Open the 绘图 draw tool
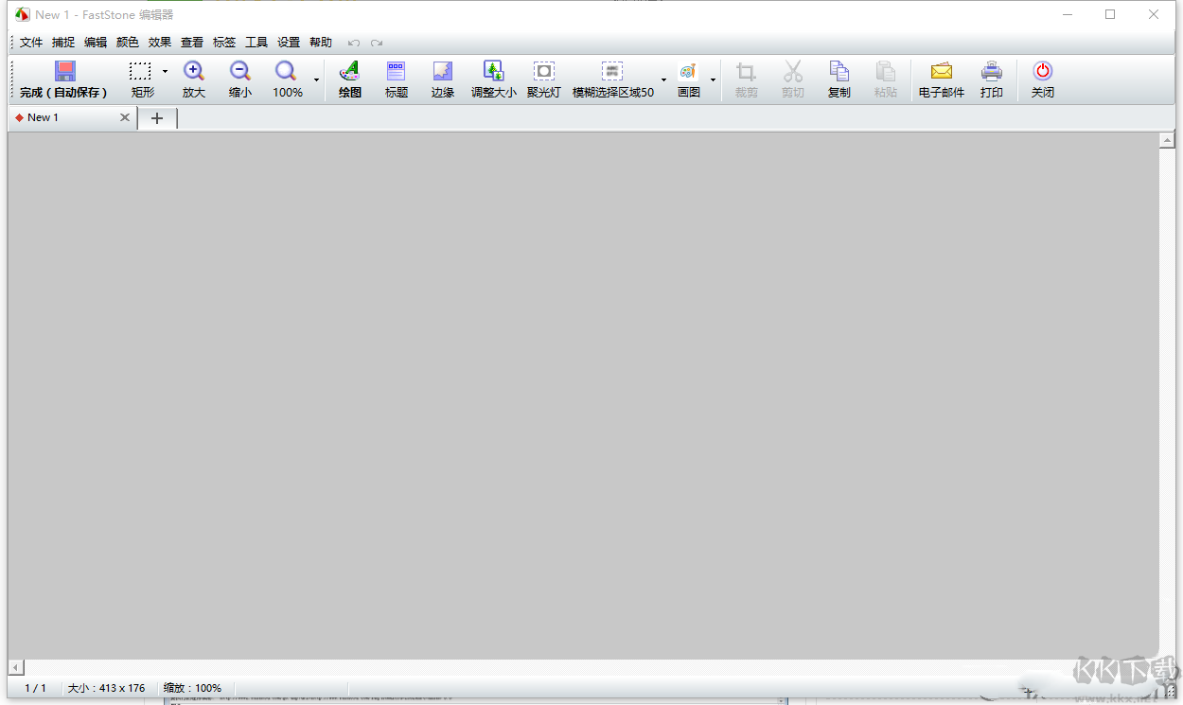 350,72
